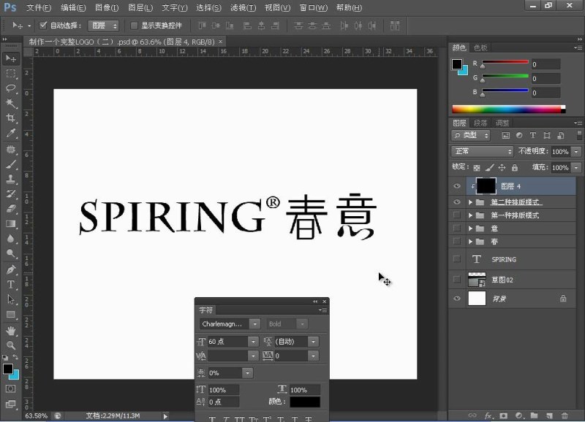Show the SPIRING text layer
The height and width of the screenshot is (422, 585).
456,258
